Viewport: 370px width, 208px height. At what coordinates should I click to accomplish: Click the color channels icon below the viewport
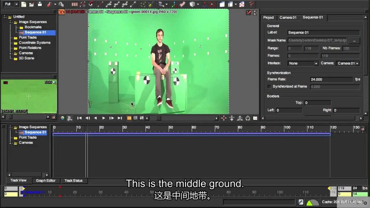pos(62,118)
